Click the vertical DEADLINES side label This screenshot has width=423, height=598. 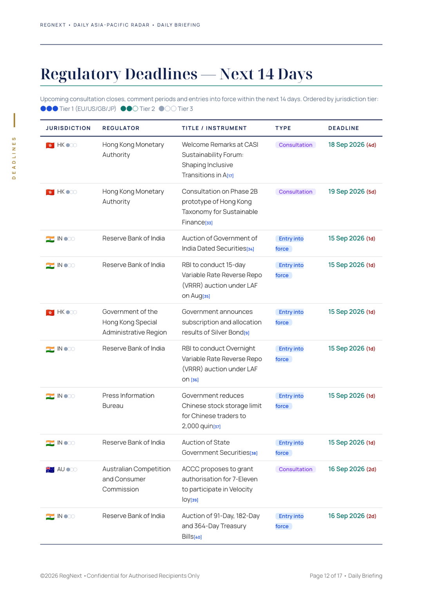pyautogui.click(x=14, y=158)
